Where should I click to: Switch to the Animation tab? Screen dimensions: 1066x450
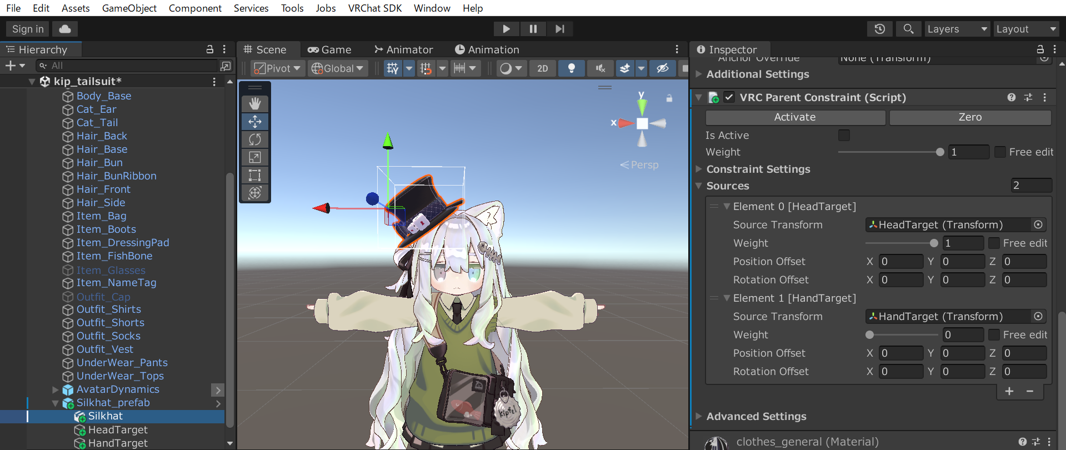click(487, 49)
